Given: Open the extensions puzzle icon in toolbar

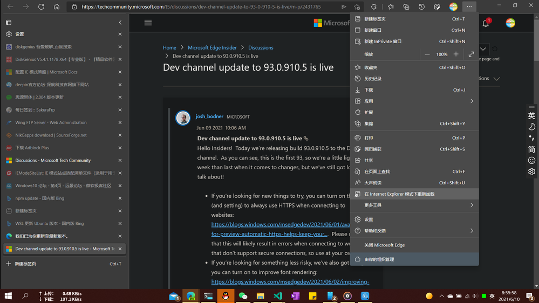Looking at the screenshot, I should click(374, 6).
